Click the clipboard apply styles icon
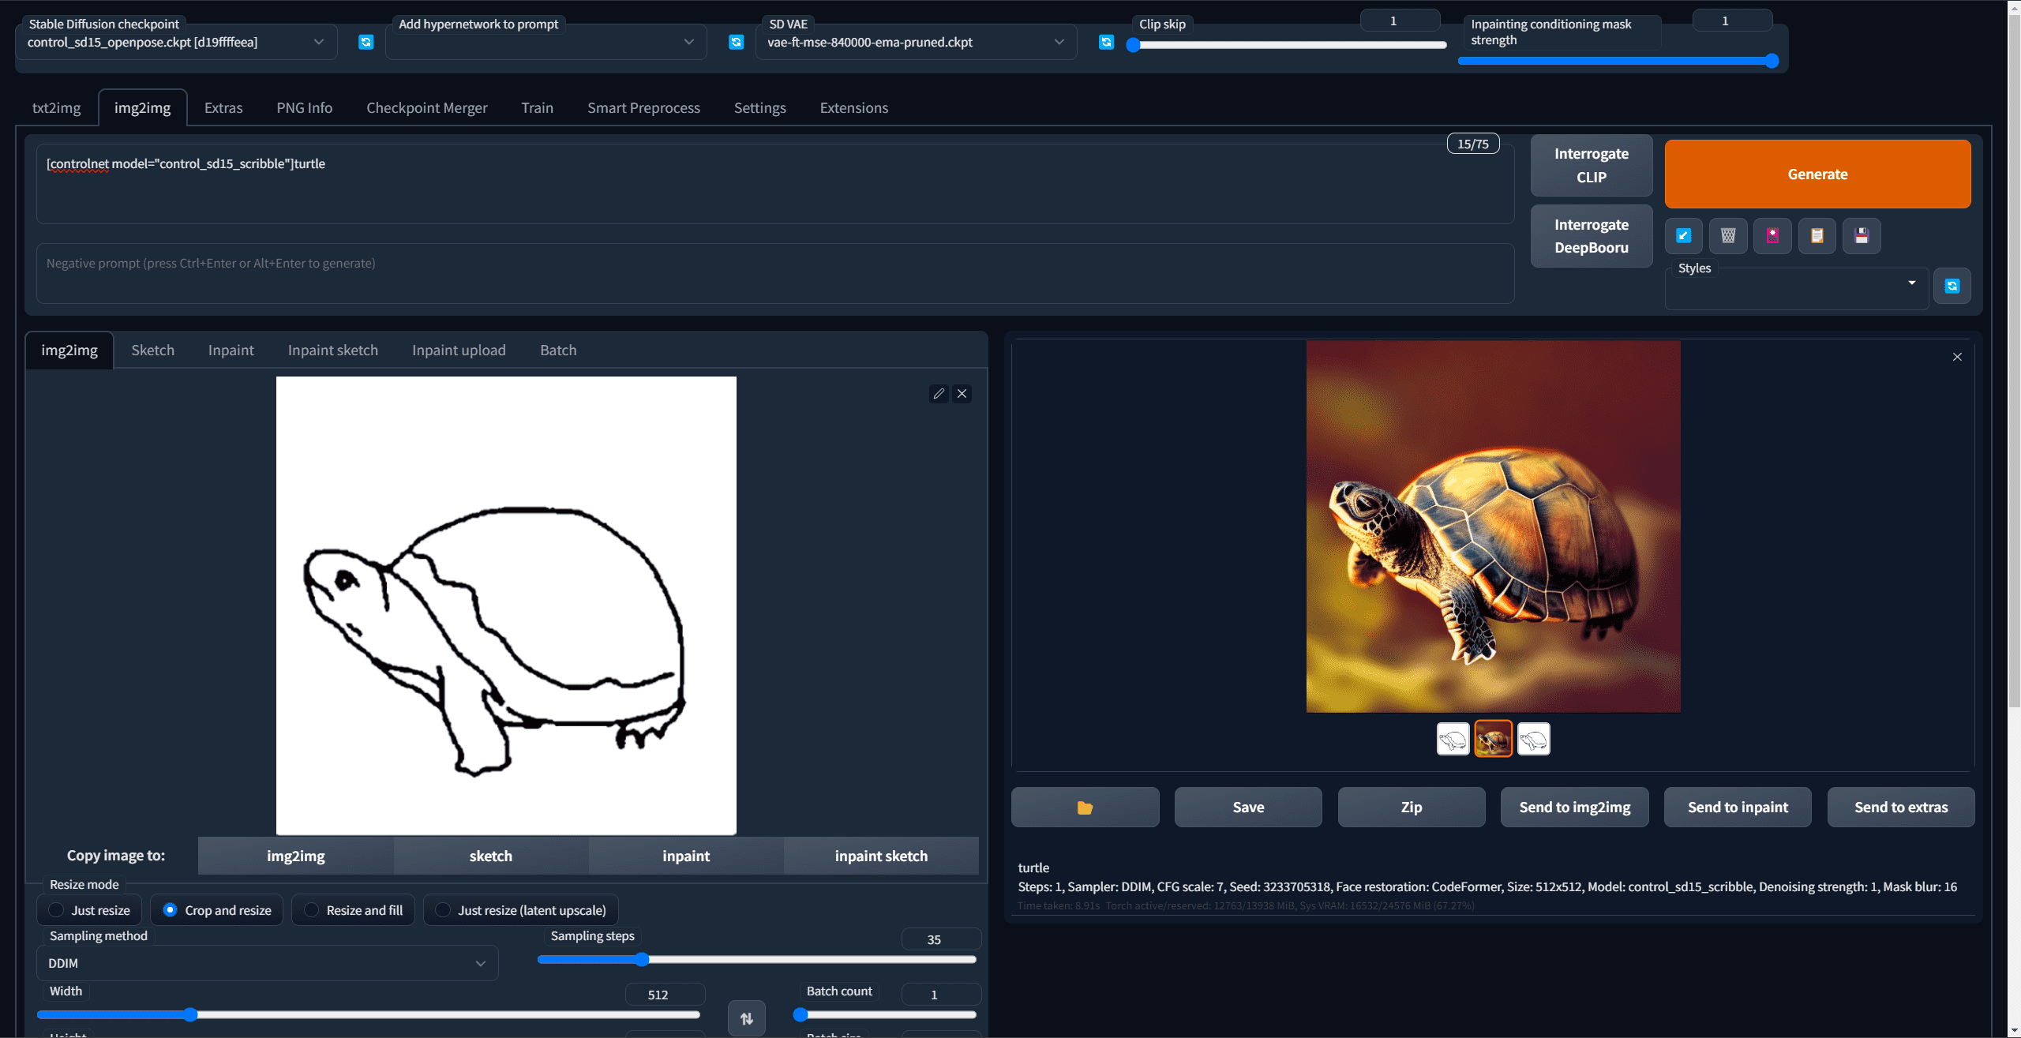Screen dimensions: 2021x1038 pyautogui.click(x=1817, y=236)
